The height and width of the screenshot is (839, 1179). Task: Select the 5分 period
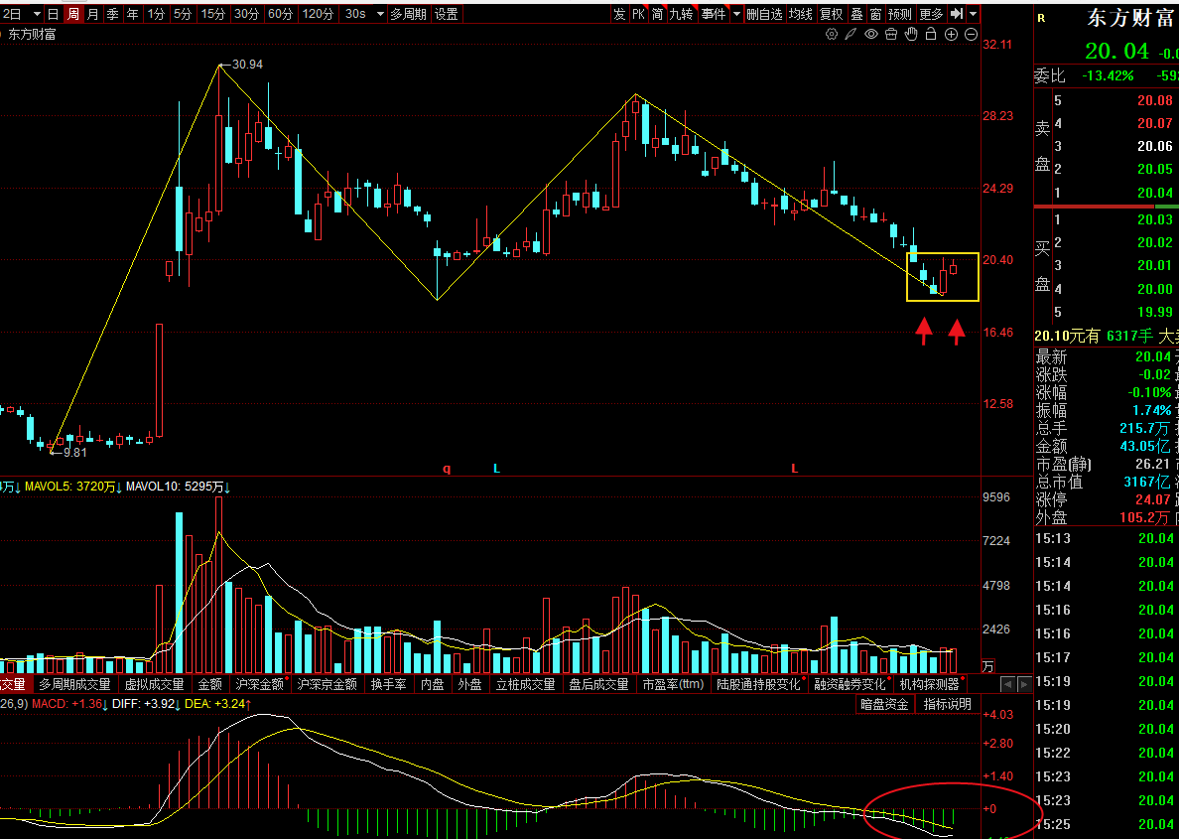tap(183, 14)
